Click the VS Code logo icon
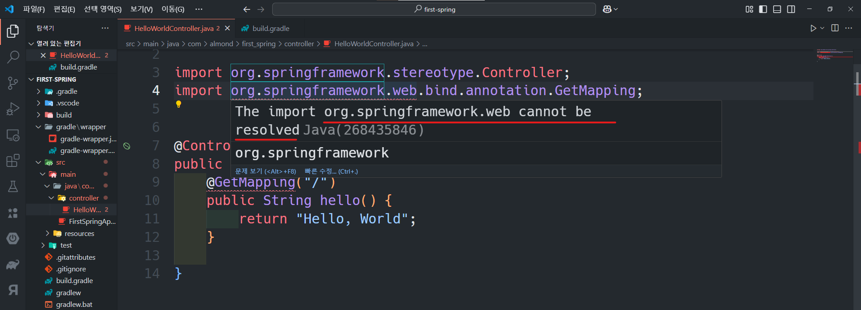861x310 pixels. coord(9,9)
